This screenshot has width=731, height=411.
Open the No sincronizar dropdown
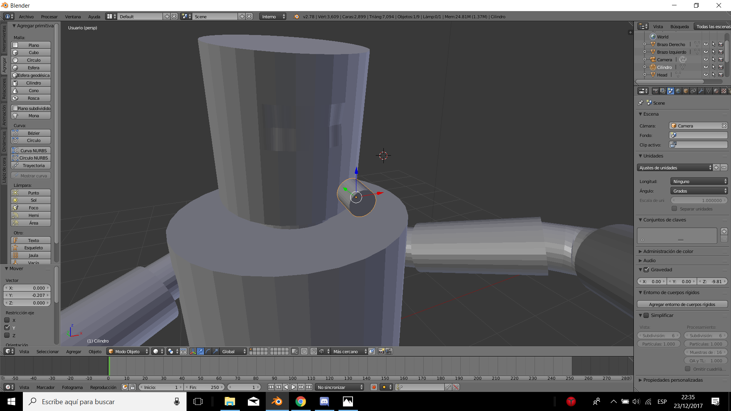340,387
